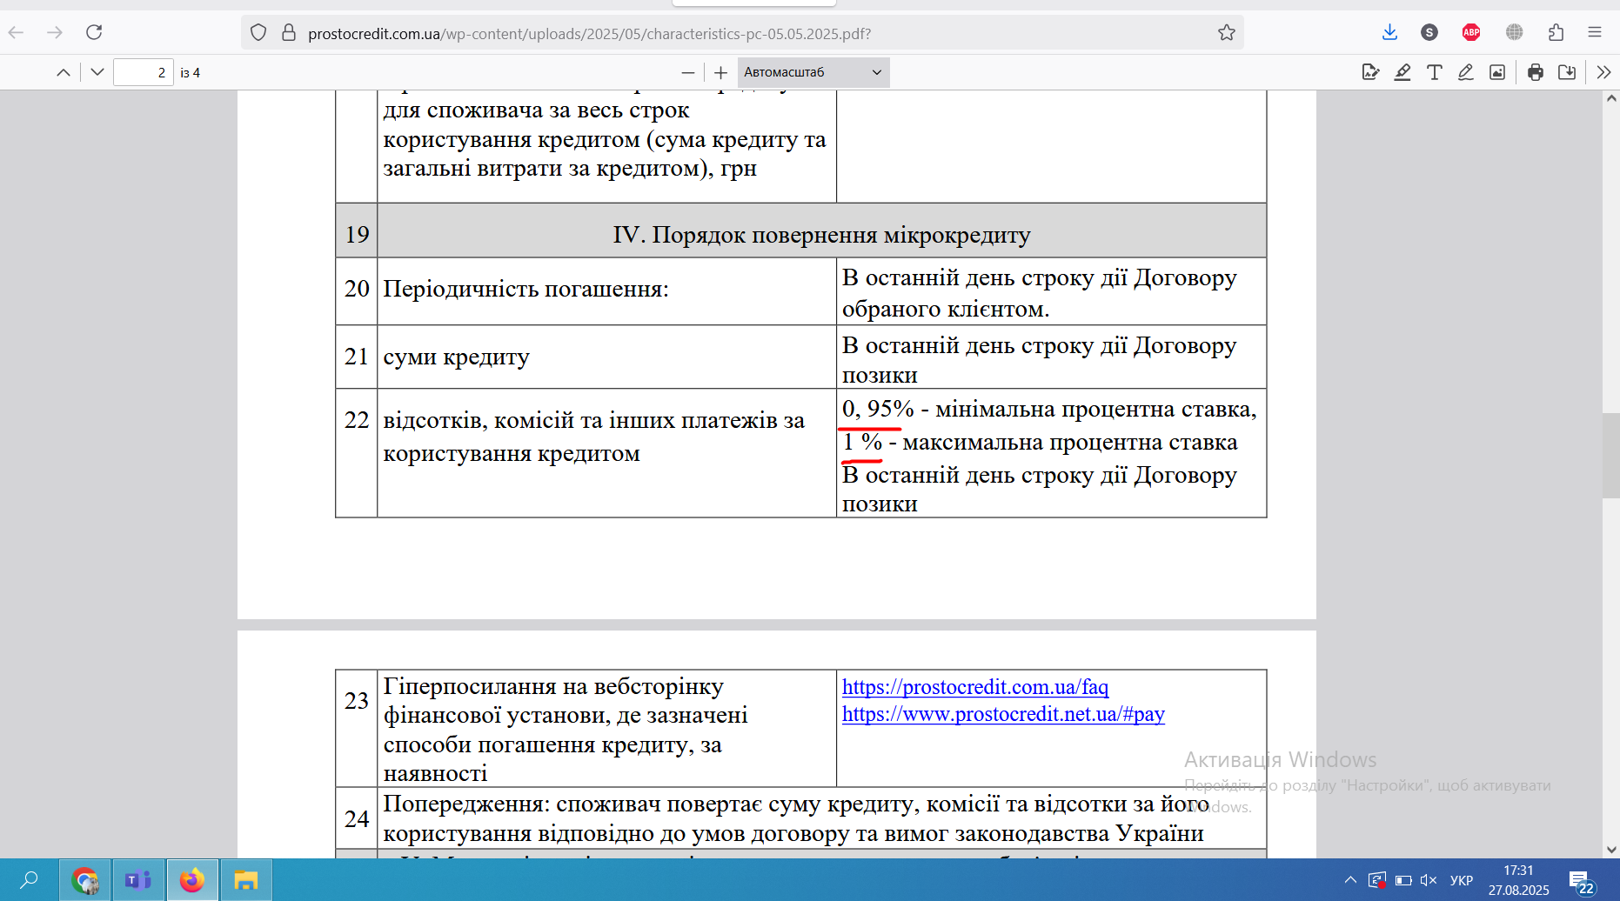Open the prostocredit.net.ua/#pay link
Screen dimensions: 1620x901
1003,714
